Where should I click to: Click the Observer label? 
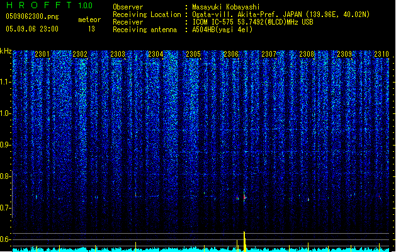pos(128,7)
